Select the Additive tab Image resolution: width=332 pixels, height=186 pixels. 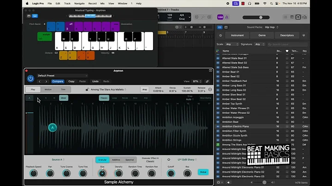click(116, 160)
